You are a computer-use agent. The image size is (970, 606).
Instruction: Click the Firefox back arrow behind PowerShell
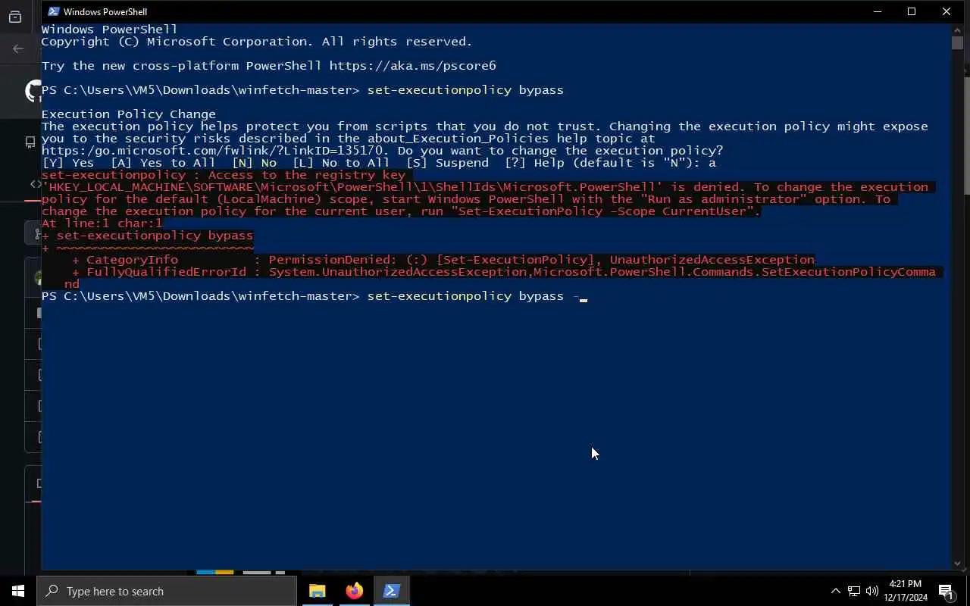click(x=18, y=48)
